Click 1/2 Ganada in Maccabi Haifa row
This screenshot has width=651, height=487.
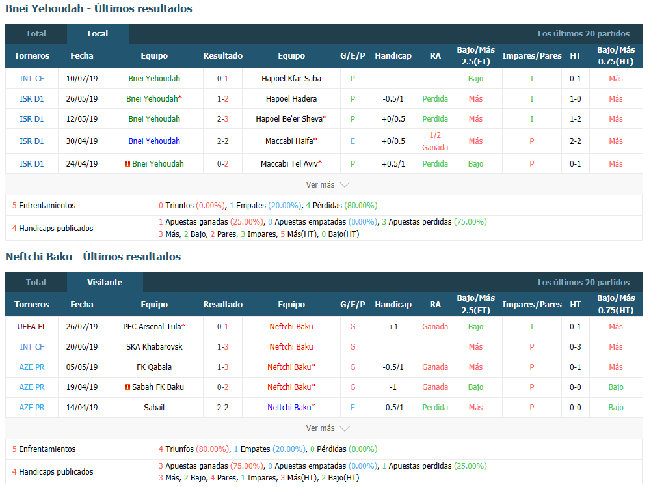435,141
